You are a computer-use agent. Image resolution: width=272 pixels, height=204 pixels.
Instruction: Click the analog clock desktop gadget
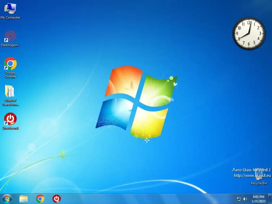pos(249,33)
